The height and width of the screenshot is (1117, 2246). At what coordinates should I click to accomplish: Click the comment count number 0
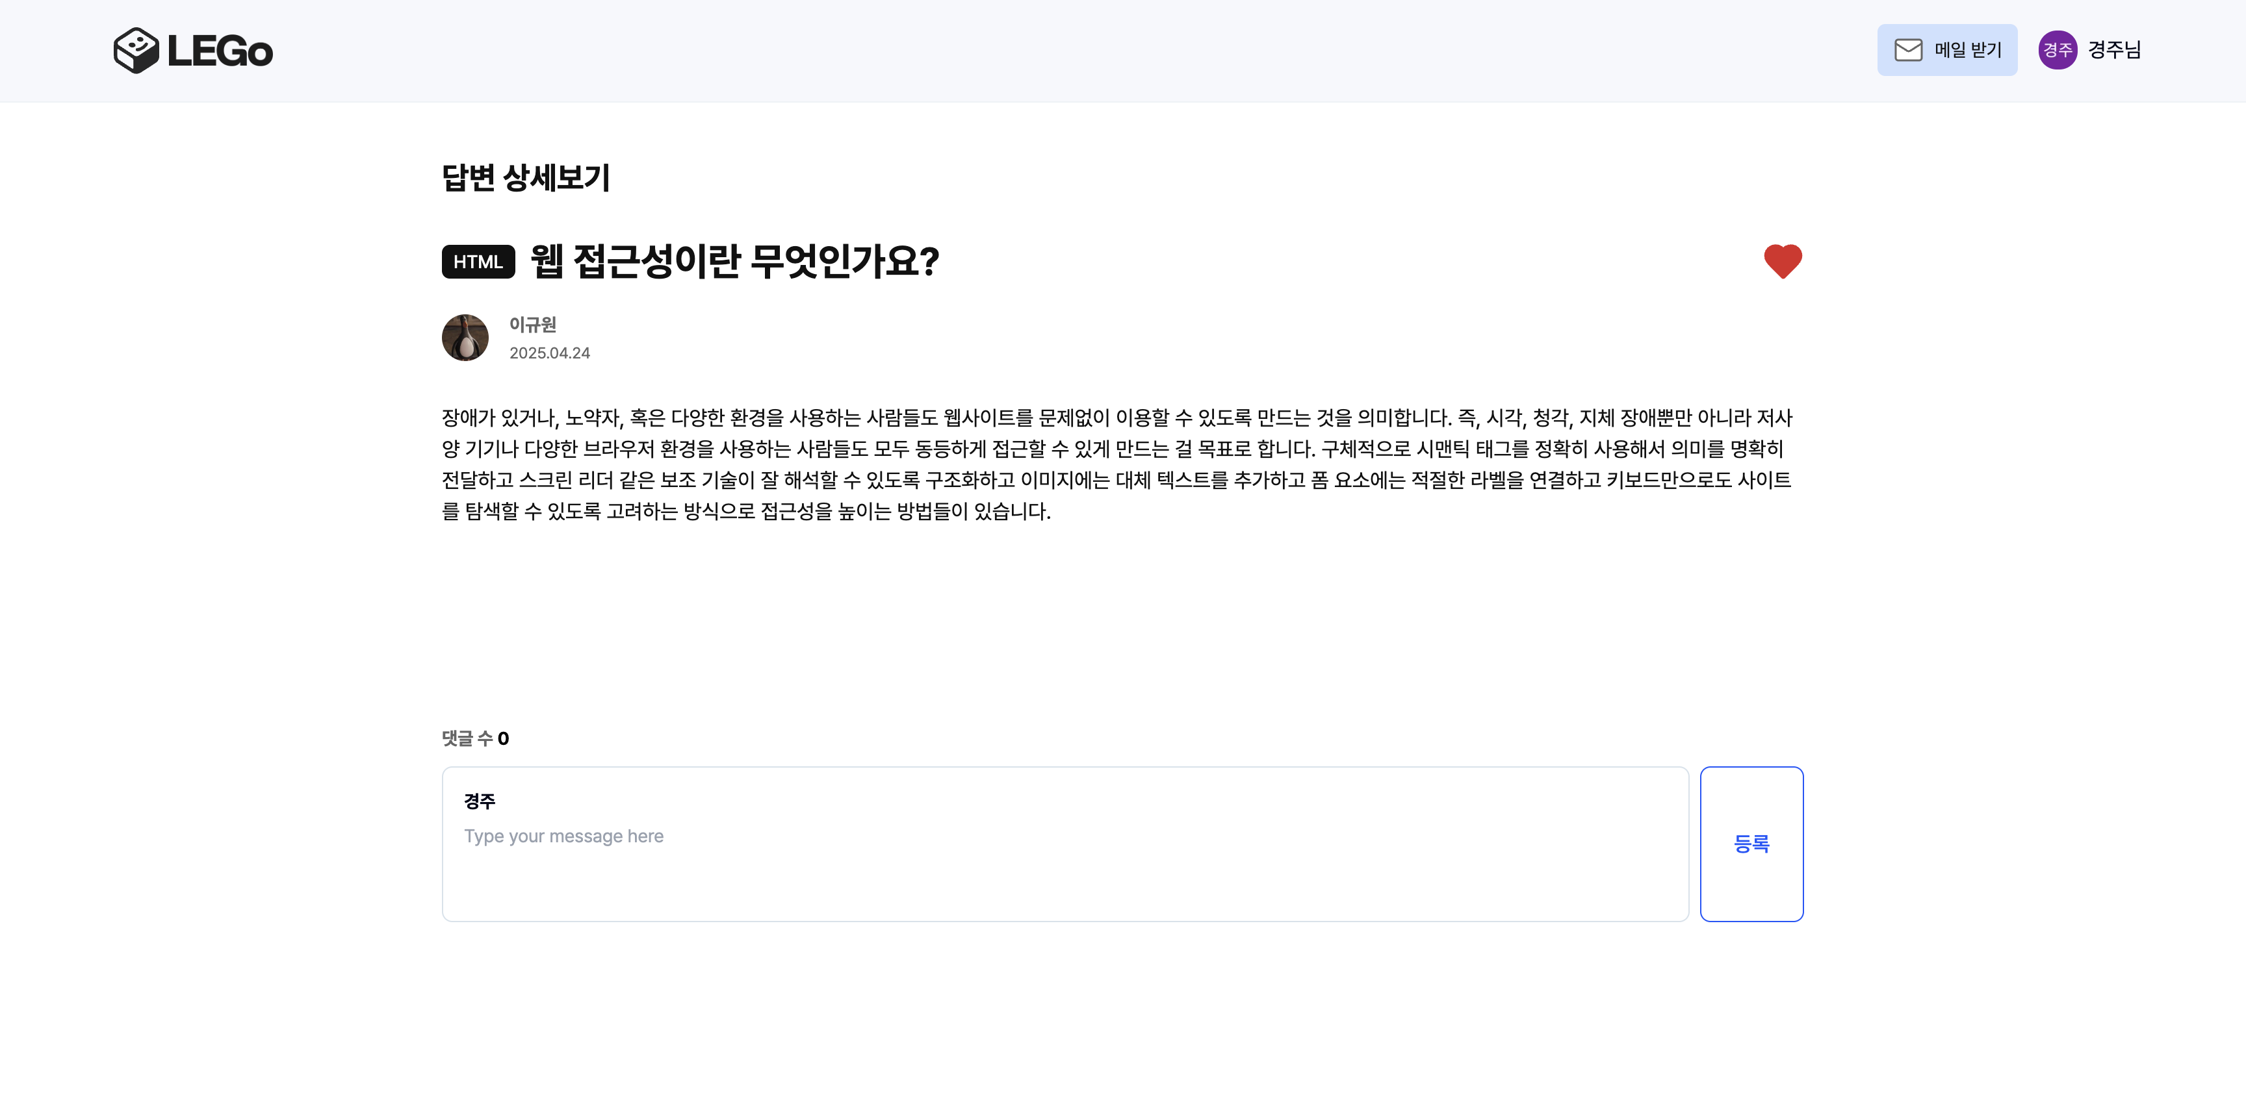pyautogui.click(x=503, y=739)
